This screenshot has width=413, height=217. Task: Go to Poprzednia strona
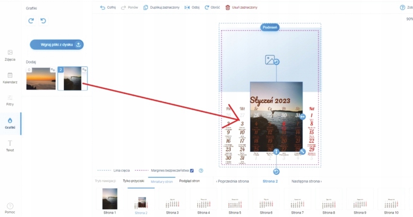pyautogui.click(x=232, y=181)
